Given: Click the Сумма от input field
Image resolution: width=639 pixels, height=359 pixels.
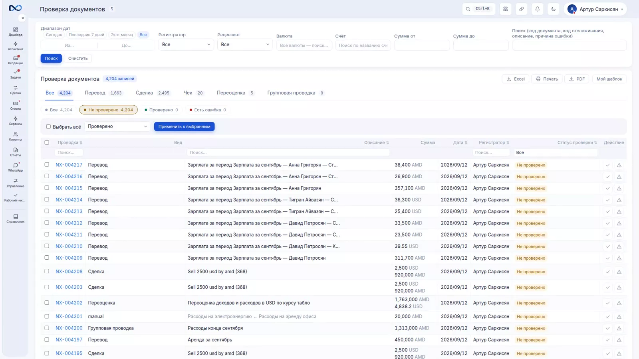Looking at the screenshot, I should (422, 45).
